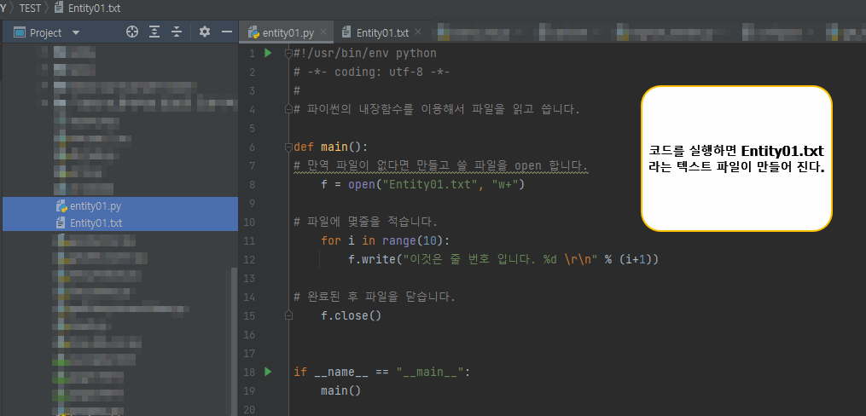Viewport: 866px width, 416px height.
Task: Run main block from line 18 gutter arrow
Action: click(x=269, y=372)
